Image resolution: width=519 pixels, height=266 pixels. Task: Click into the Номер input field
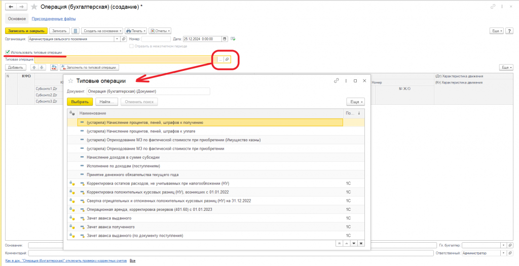click(x=156, y=39)
